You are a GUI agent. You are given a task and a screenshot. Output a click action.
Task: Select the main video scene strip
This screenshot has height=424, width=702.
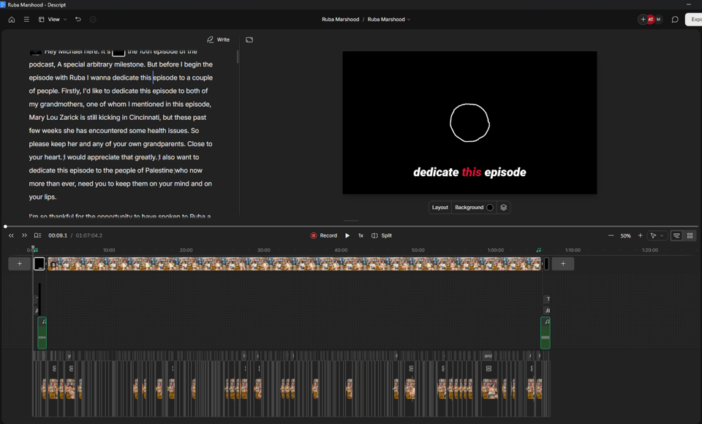point(294,264)
